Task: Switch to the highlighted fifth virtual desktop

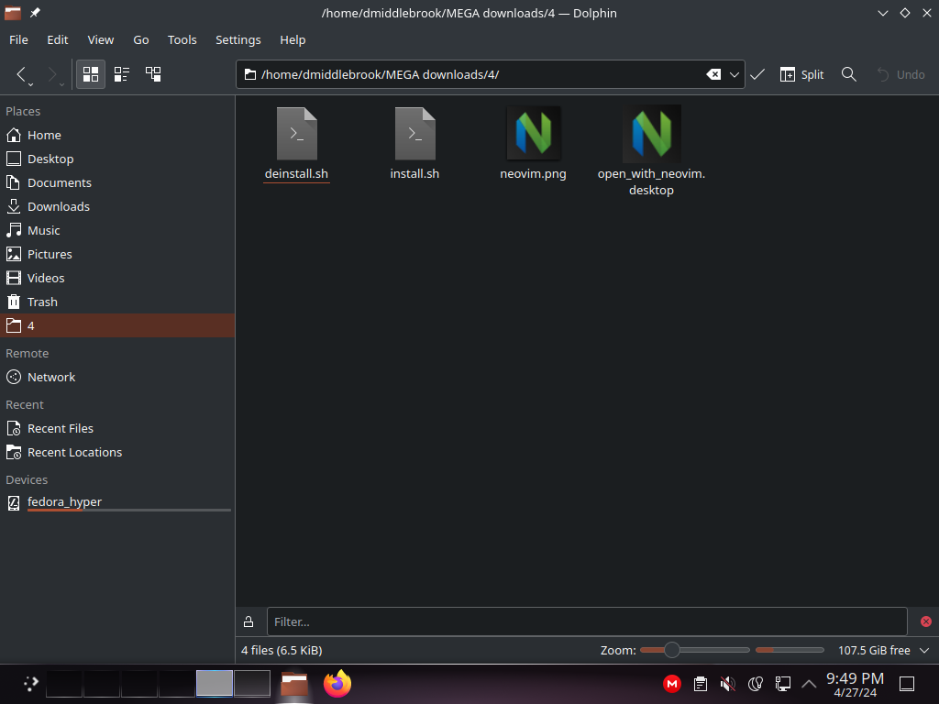Action: pyautogui.click(x=215, y=684)
